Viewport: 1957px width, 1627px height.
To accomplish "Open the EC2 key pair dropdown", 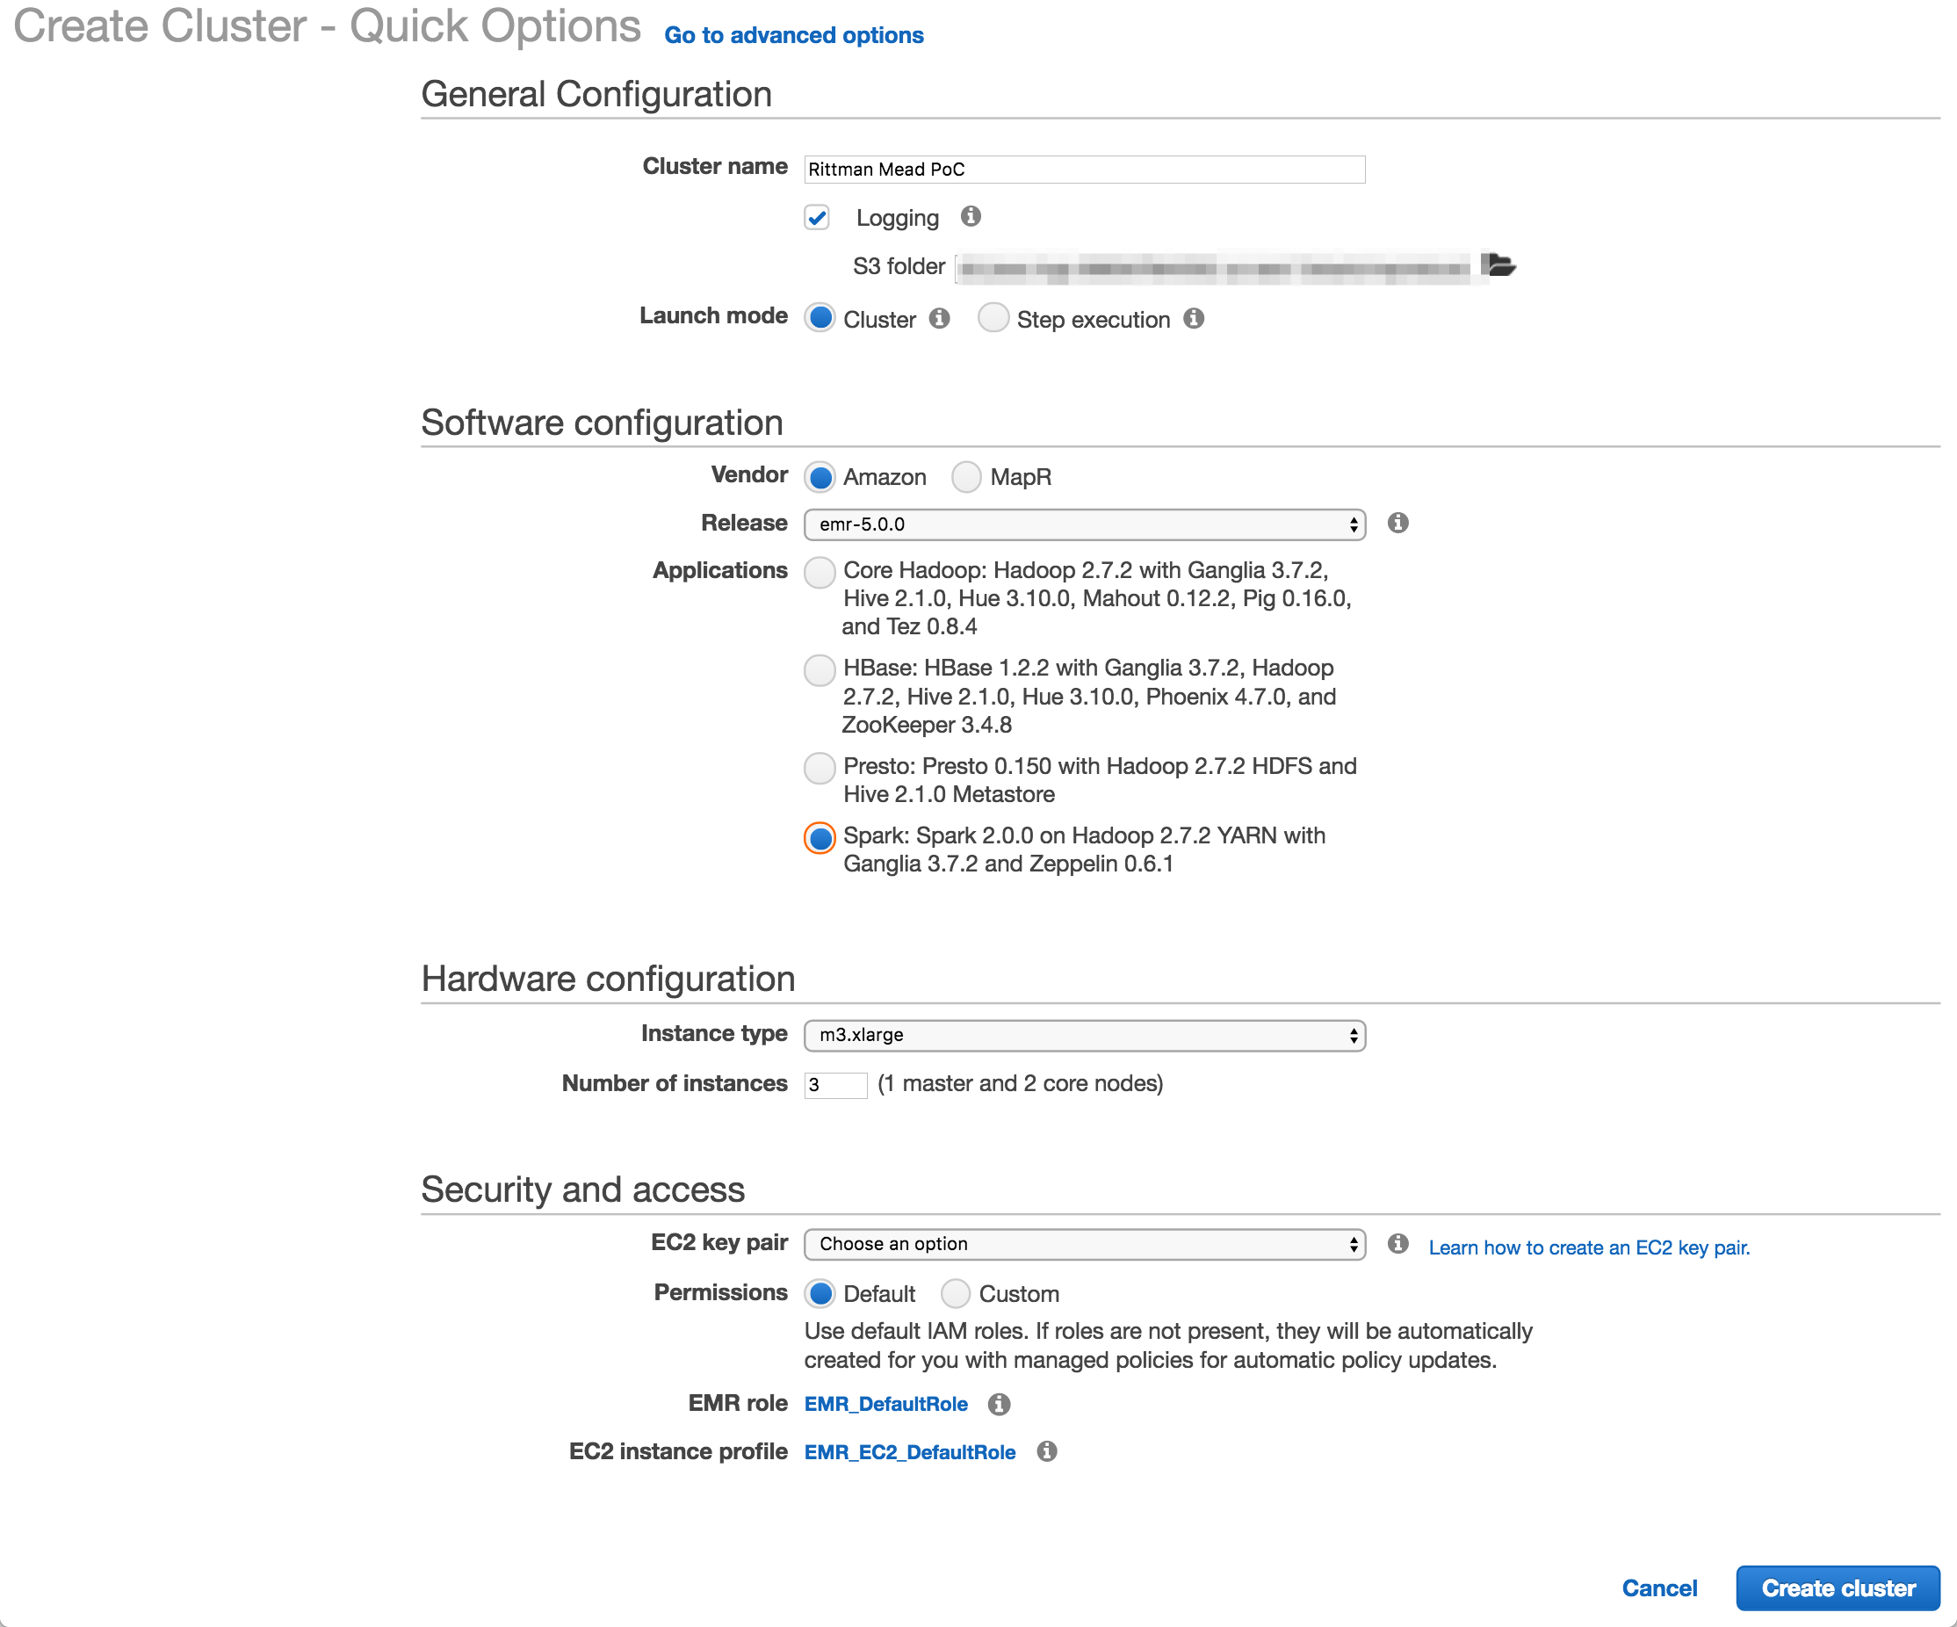I will [x=1084, y=1244].
